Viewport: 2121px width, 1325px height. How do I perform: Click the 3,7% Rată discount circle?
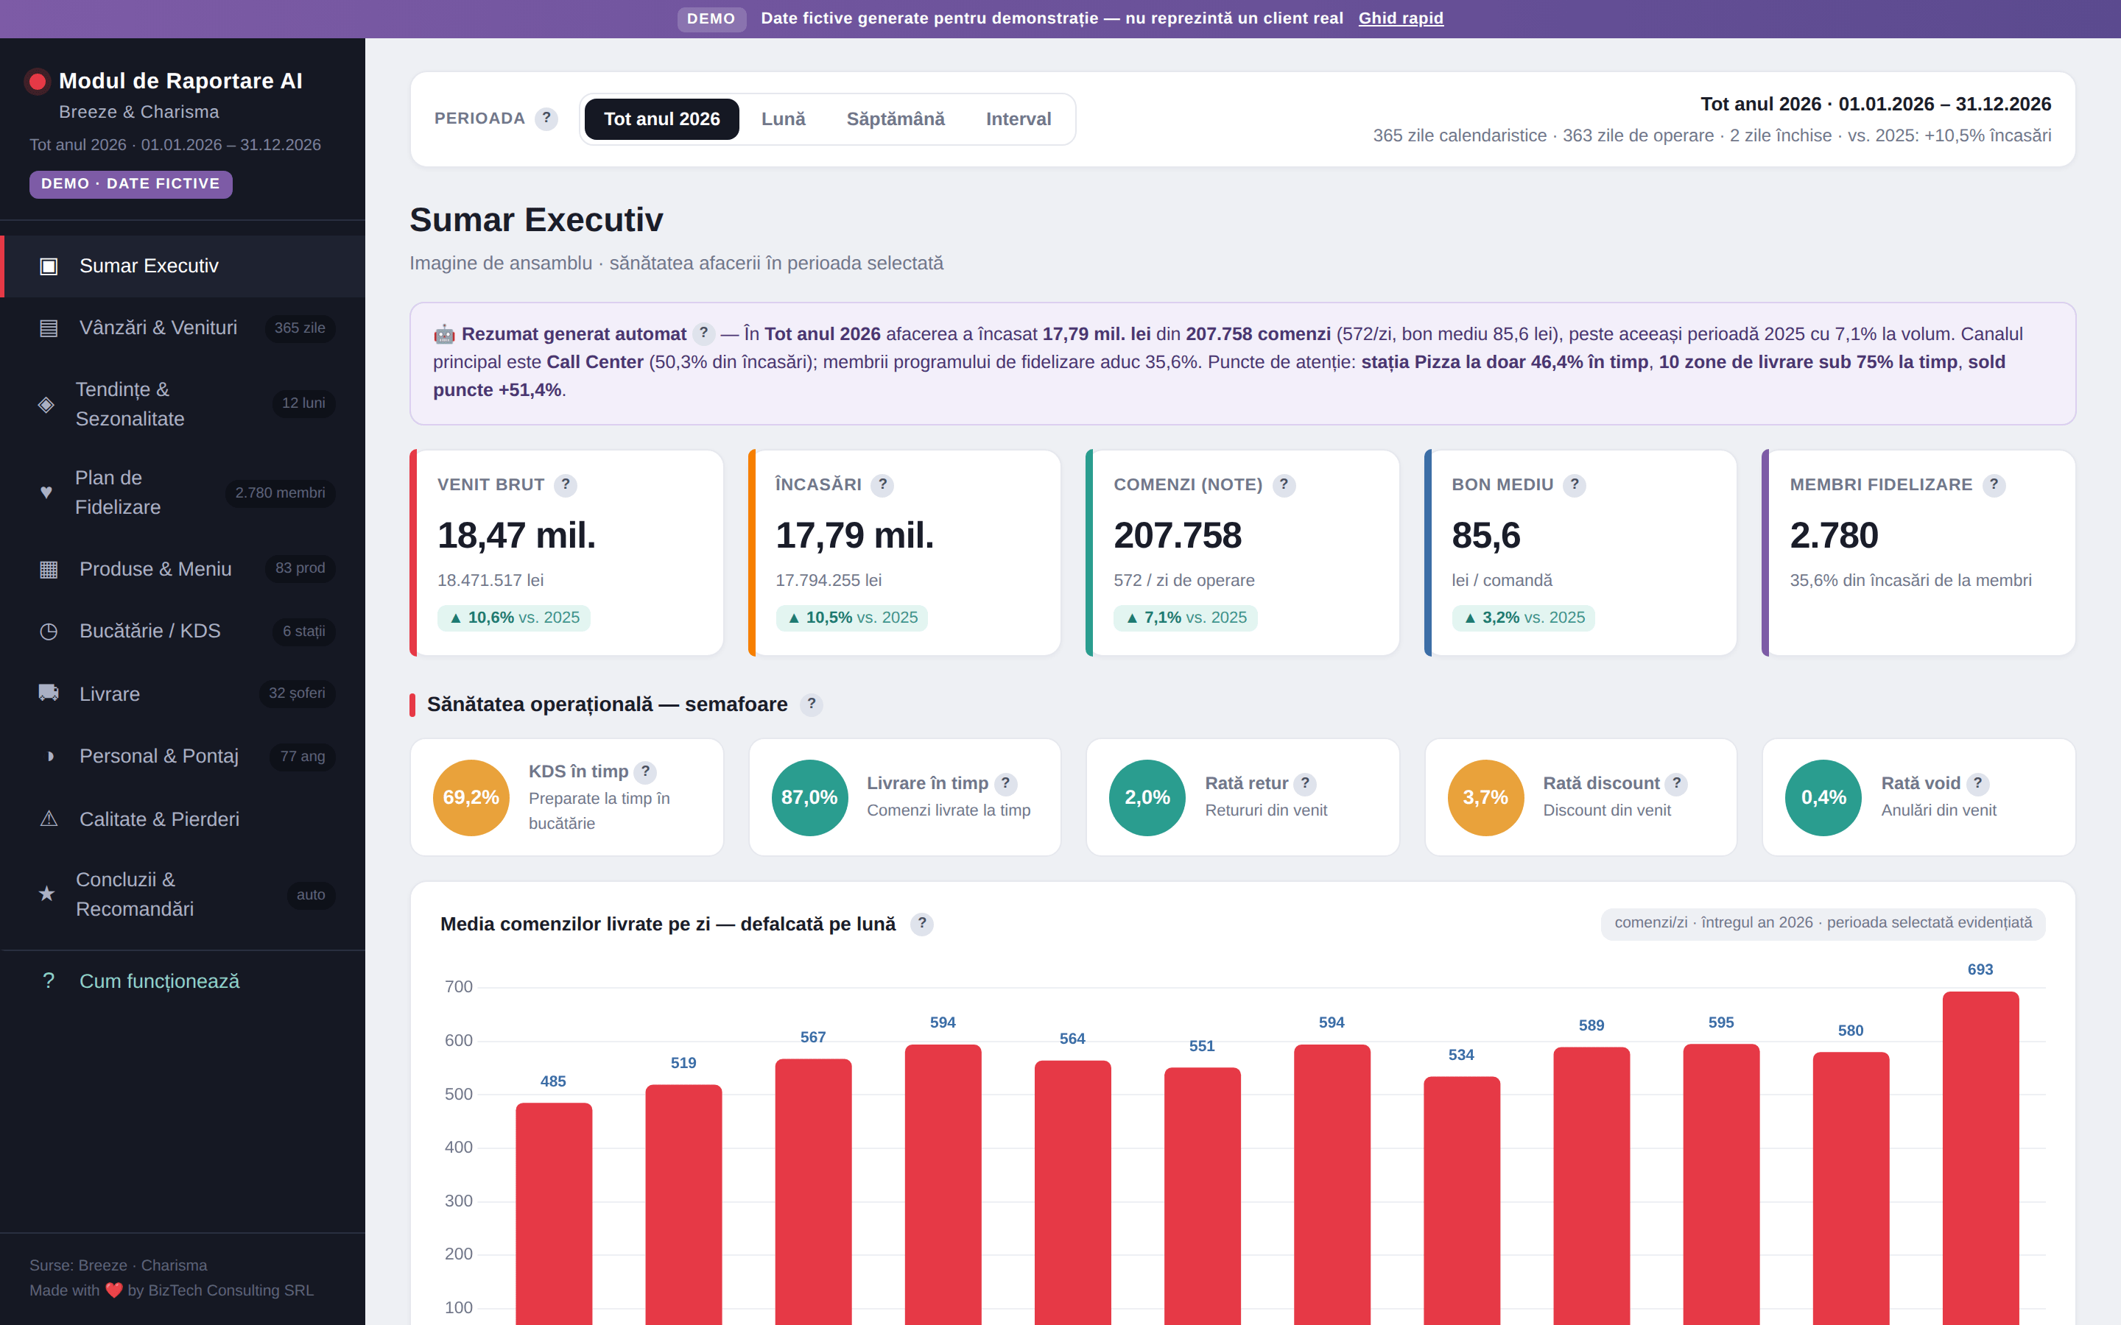click(x=1485, y=797)
